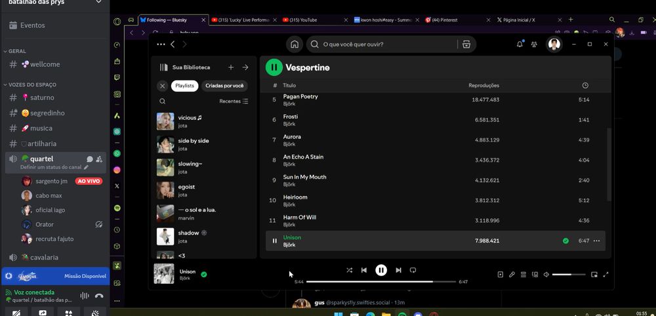
Task: Switch to the (44) Pinterest tab
Action: pyautogui.click(x=457, y=20)
